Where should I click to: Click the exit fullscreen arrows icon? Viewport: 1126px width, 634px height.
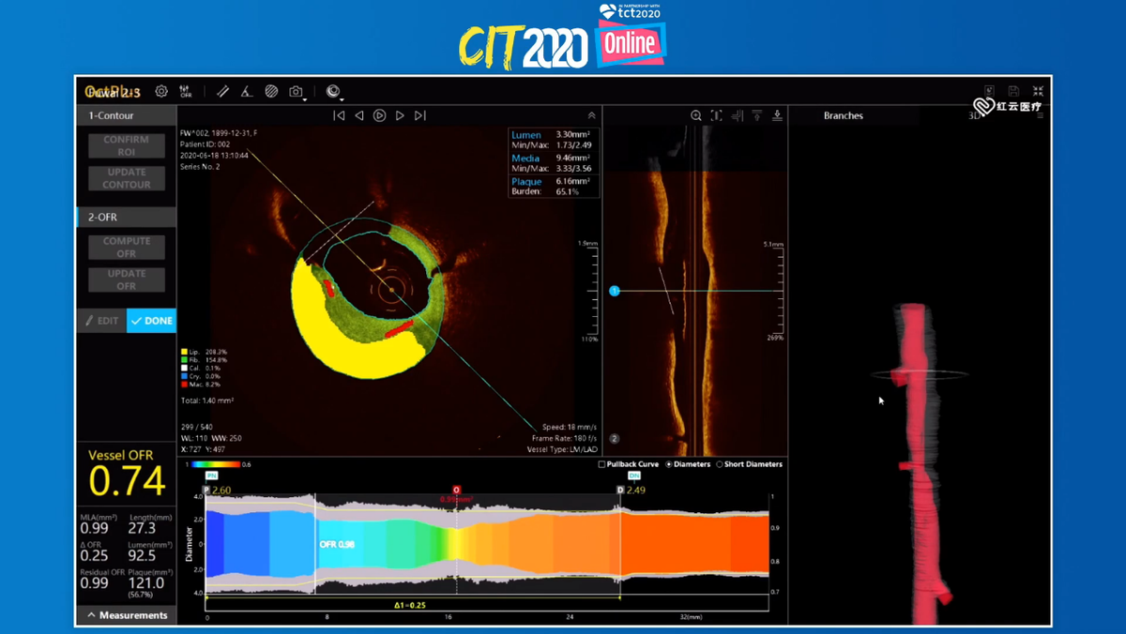tap(1038, 91)
